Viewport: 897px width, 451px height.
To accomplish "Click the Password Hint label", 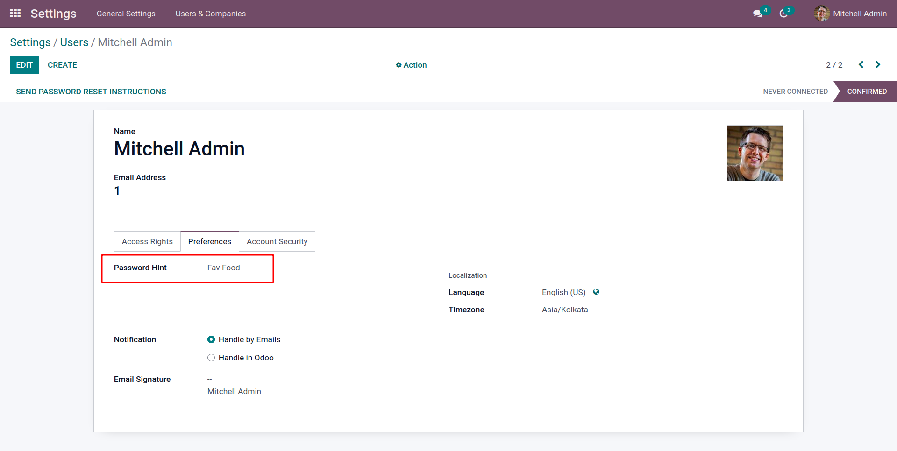I will 140,268.
